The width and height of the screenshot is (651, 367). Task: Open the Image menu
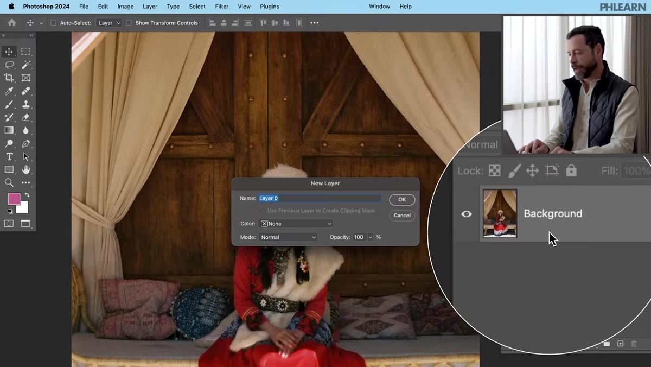(x=125, y=7)
